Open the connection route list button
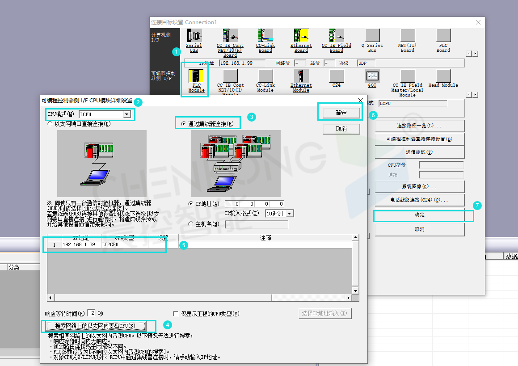The image size is (518, 366). (419, 126)
